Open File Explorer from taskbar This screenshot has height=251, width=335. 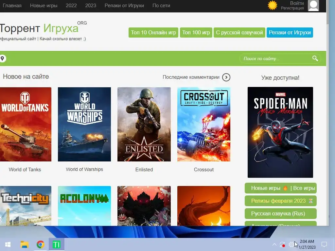coord(24,244)
